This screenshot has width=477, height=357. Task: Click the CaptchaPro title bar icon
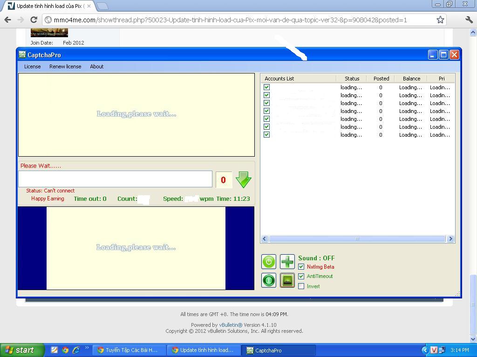pos(22,55)
